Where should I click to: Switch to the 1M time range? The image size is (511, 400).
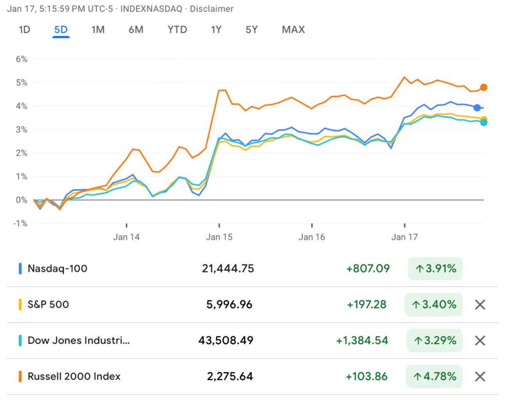[x=98, y=29]
